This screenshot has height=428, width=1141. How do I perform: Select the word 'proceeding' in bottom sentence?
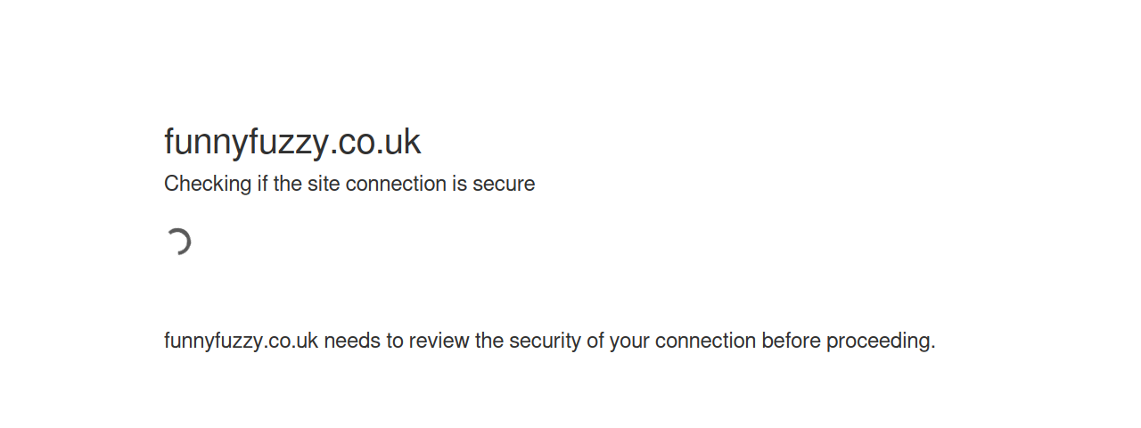[x=878, y=341]
